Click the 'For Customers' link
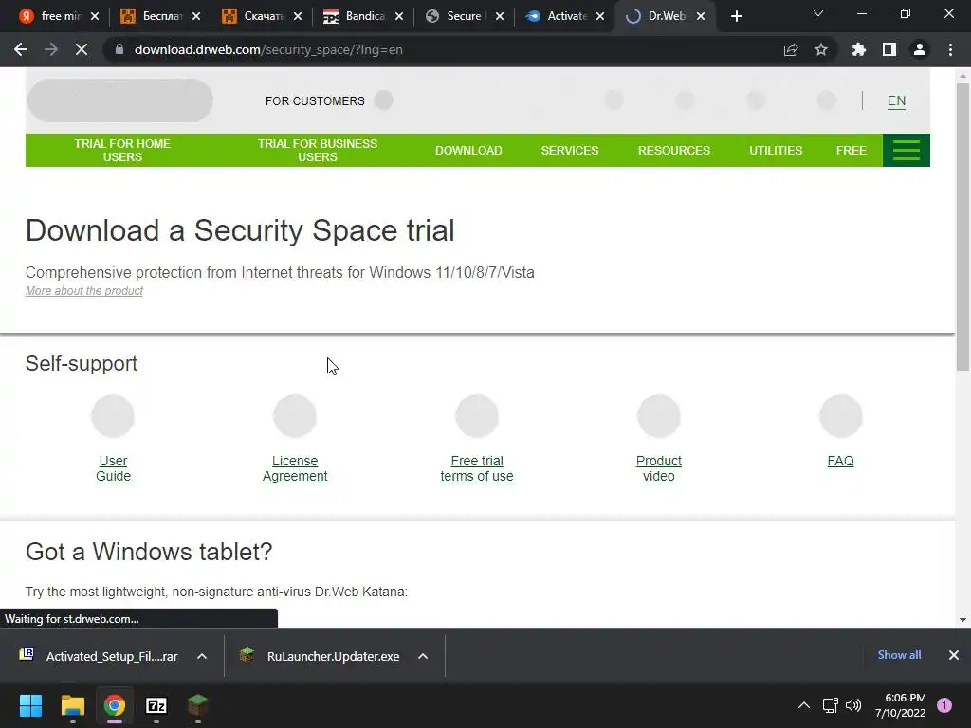Image resolution: width=971 pixels, height=728 pixels. [315, 100]
